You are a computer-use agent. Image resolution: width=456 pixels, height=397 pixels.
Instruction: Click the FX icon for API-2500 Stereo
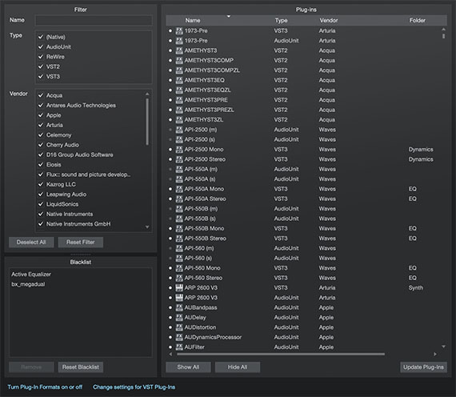179,159
